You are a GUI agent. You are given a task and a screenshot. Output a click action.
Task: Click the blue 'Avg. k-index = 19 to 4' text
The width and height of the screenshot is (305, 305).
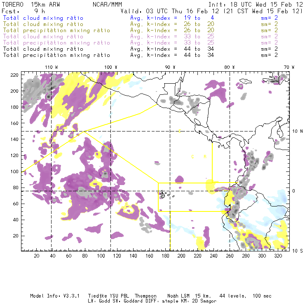pos(172,18)
